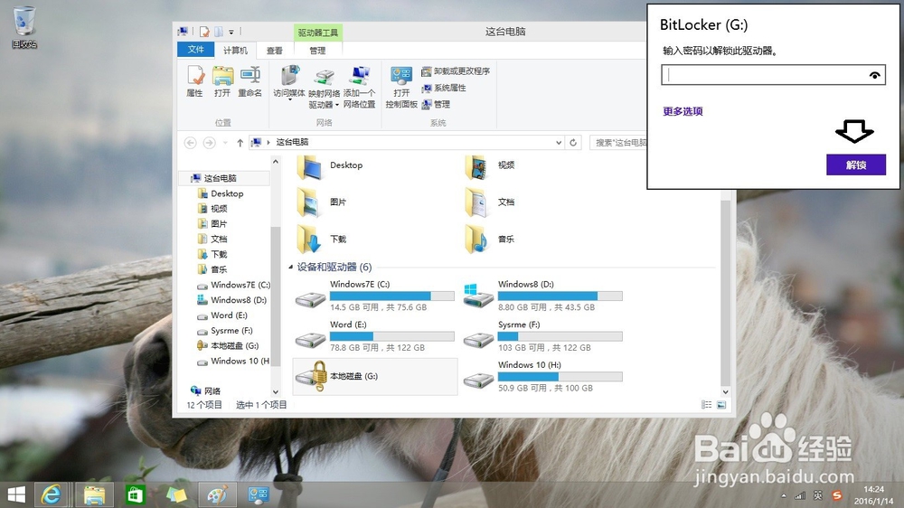Click the Back navigation button
The image size is (904, 508).
pos(190,143)
